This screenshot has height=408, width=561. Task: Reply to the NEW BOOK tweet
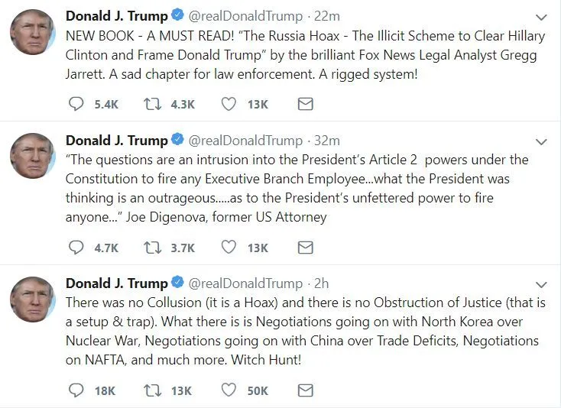(76, 104)
